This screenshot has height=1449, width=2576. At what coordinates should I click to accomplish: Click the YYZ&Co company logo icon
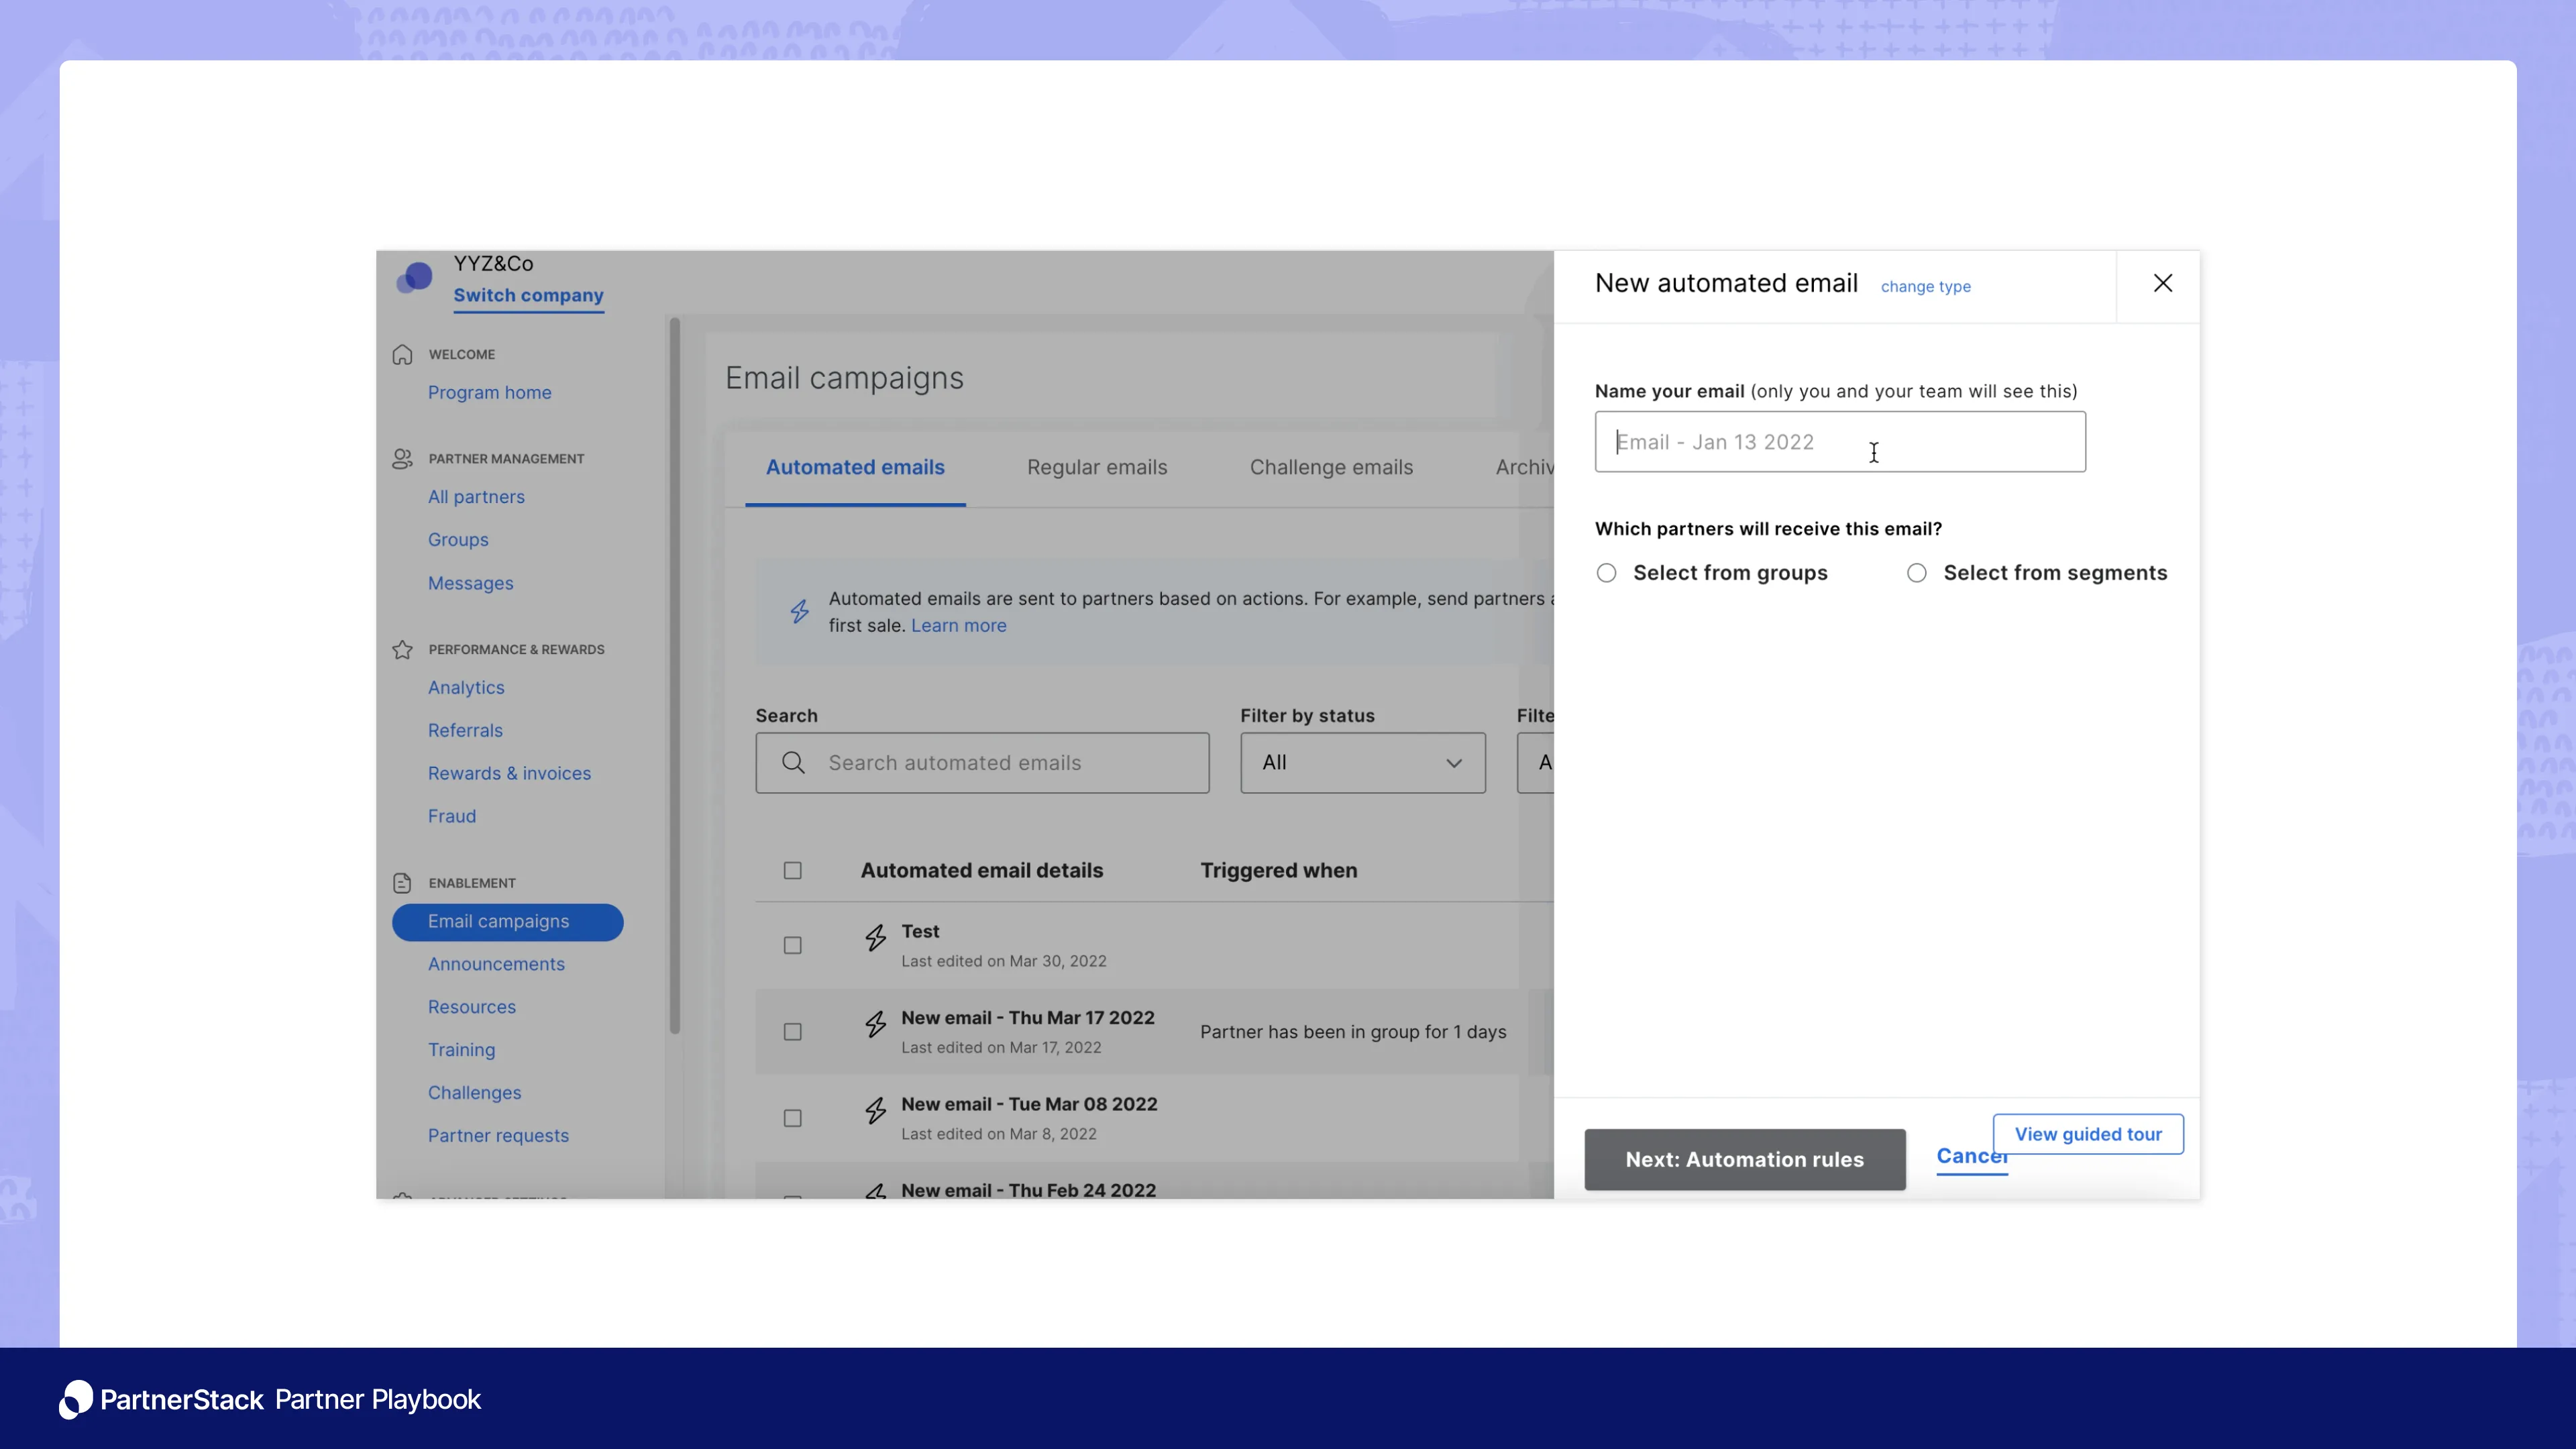point(414,277)
